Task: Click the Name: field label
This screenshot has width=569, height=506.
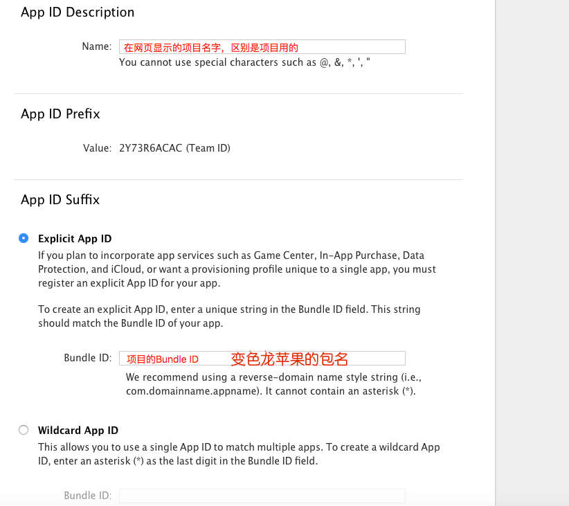Action: [x=97, y=46]
